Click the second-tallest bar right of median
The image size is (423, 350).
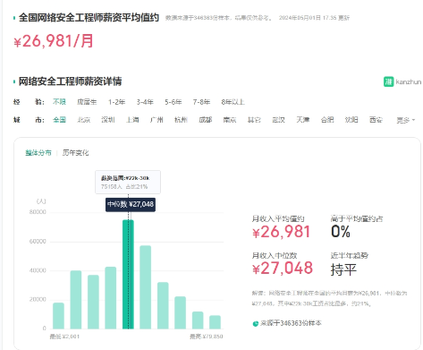146,287
